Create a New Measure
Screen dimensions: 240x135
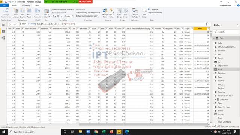pos(16,13)
